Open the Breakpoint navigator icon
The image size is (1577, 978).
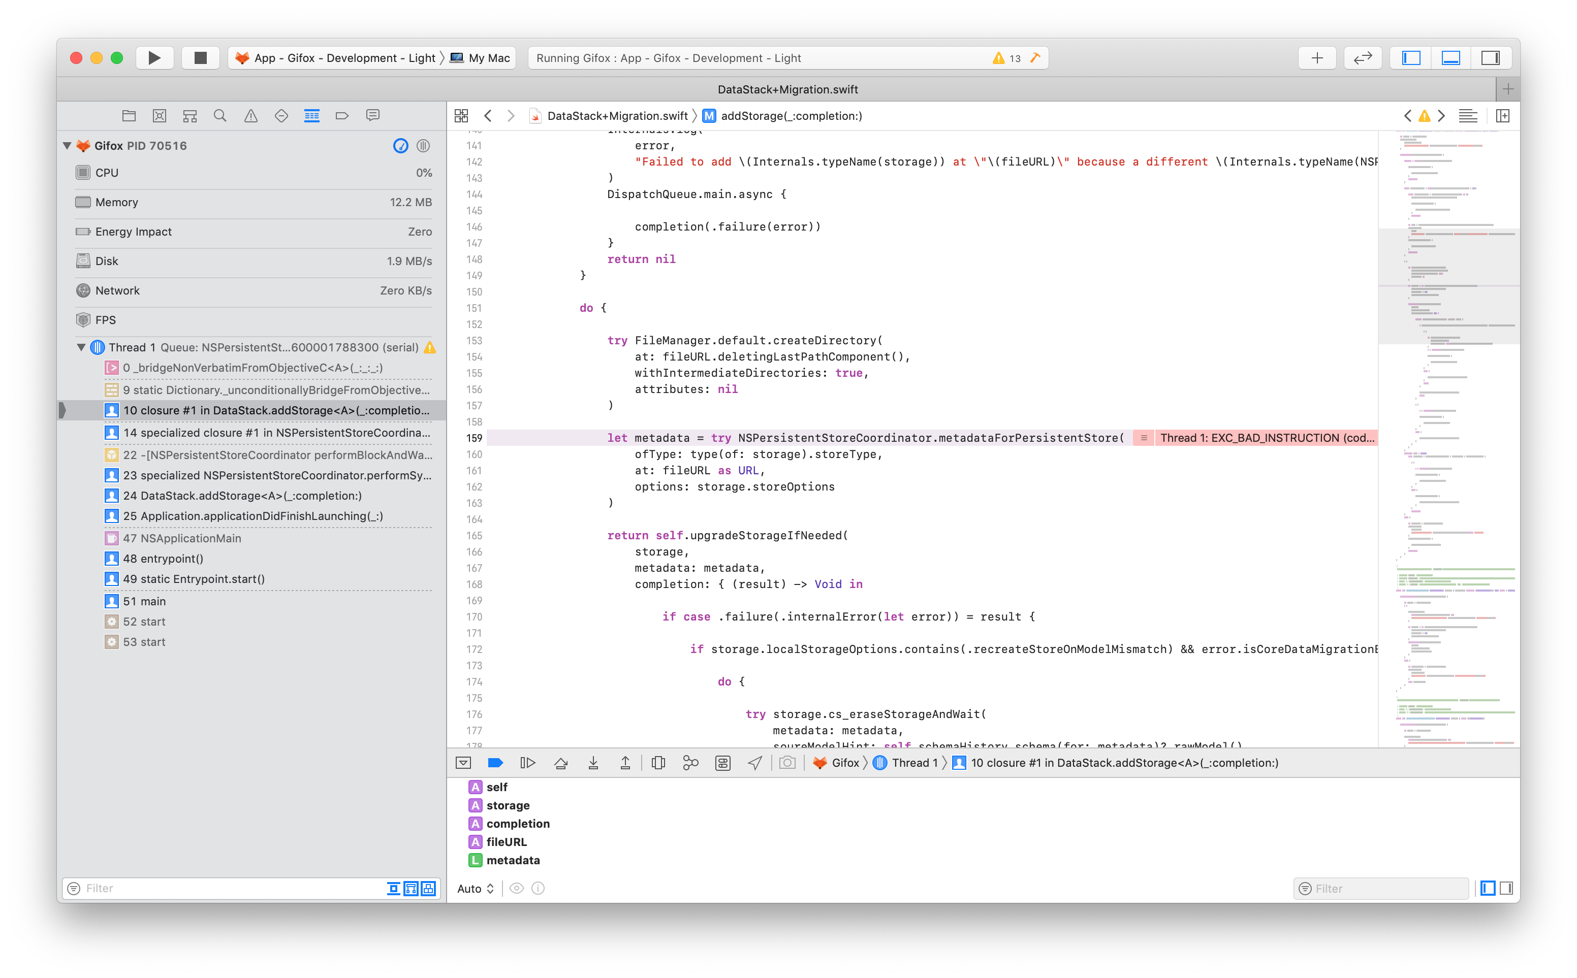[342, 116]
